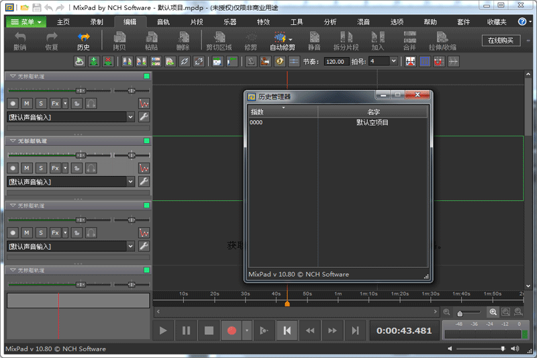Open the green 菜单 dropdown menu
Screen dimensions: 537x358
pos(26,22)
